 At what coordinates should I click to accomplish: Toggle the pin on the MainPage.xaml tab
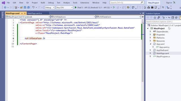click(x=22, y=13)
